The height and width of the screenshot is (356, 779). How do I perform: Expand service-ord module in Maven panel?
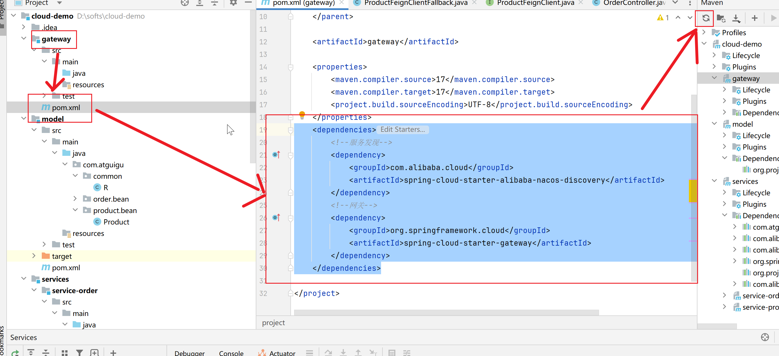click(x=725, y=295)
